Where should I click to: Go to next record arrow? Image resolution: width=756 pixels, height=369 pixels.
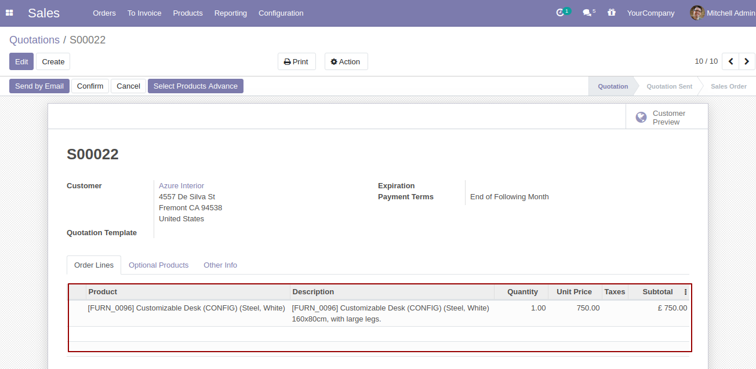[747, 61]
